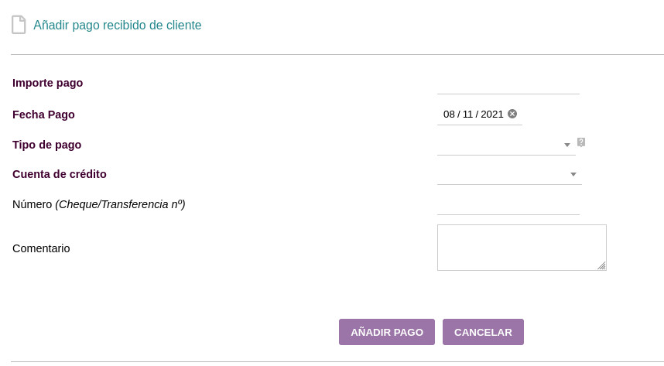The image size is (664, 366).
Task: Click the CANCELAR button
Action: point(483,332)
